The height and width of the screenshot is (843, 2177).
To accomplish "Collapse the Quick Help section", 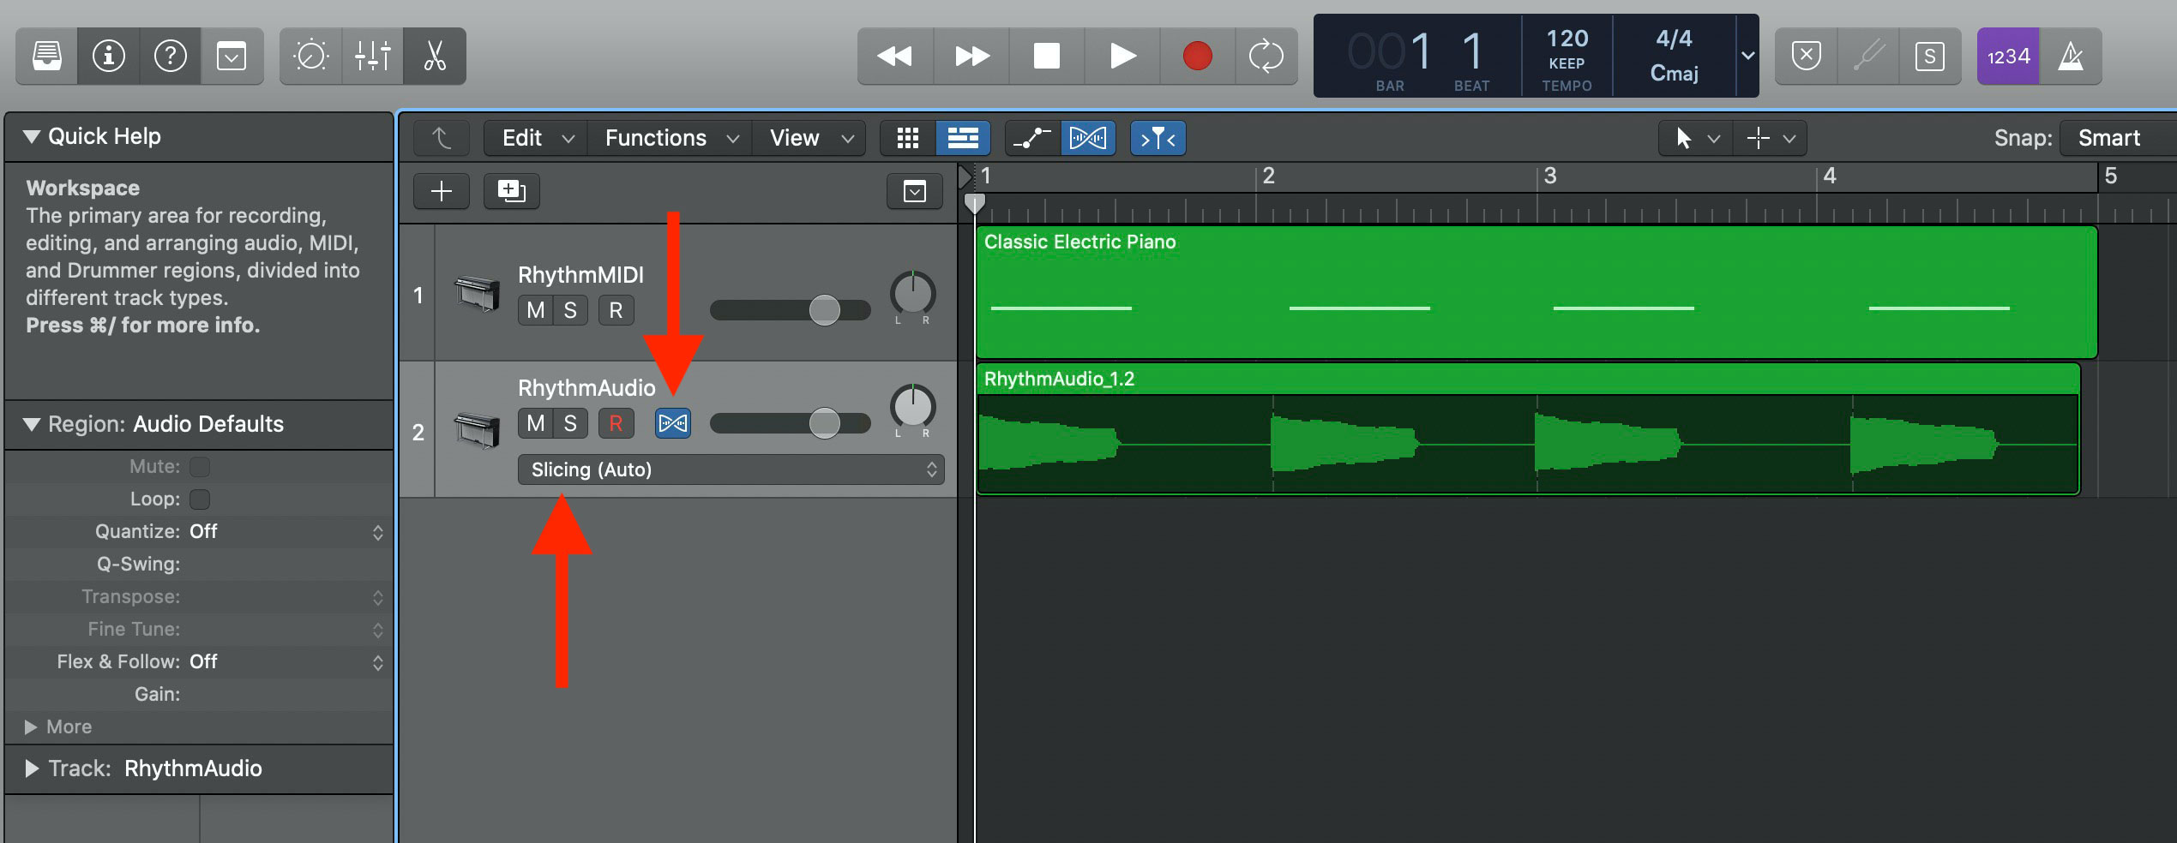I will 32,136.
